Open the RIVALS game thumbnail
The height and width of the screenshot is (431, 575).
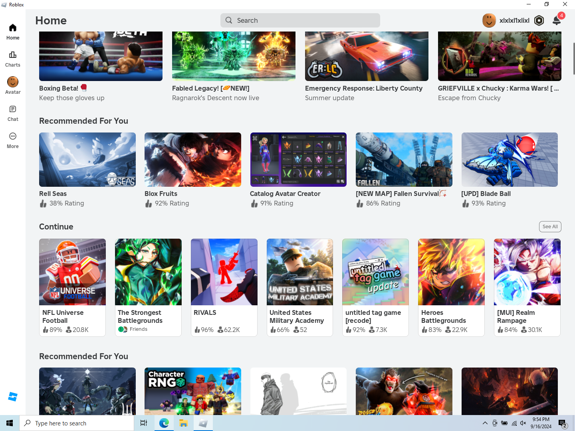(224, 272)
